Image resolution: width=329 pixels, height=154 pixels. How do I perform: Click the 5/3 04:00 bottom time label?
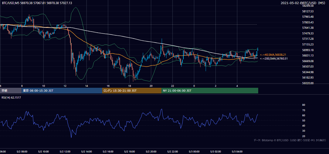(237, 152)
